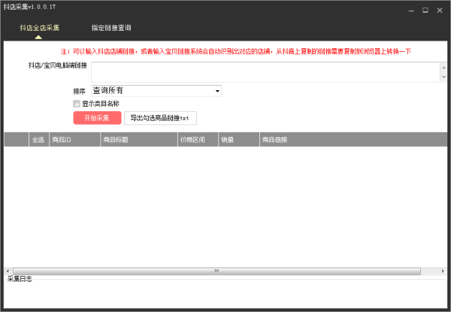
Task: Sort by the 商品ID column header
Action: [74, 139]
